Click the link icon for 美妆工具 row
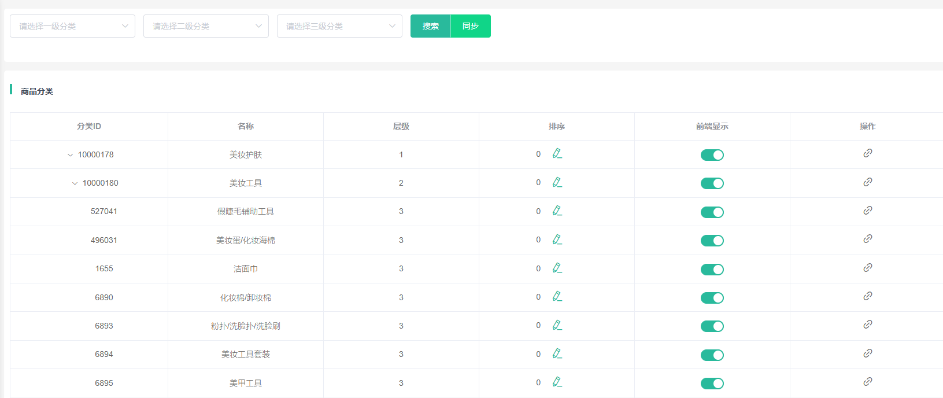This screenshot has height=398, width=943. coord(867,182)
